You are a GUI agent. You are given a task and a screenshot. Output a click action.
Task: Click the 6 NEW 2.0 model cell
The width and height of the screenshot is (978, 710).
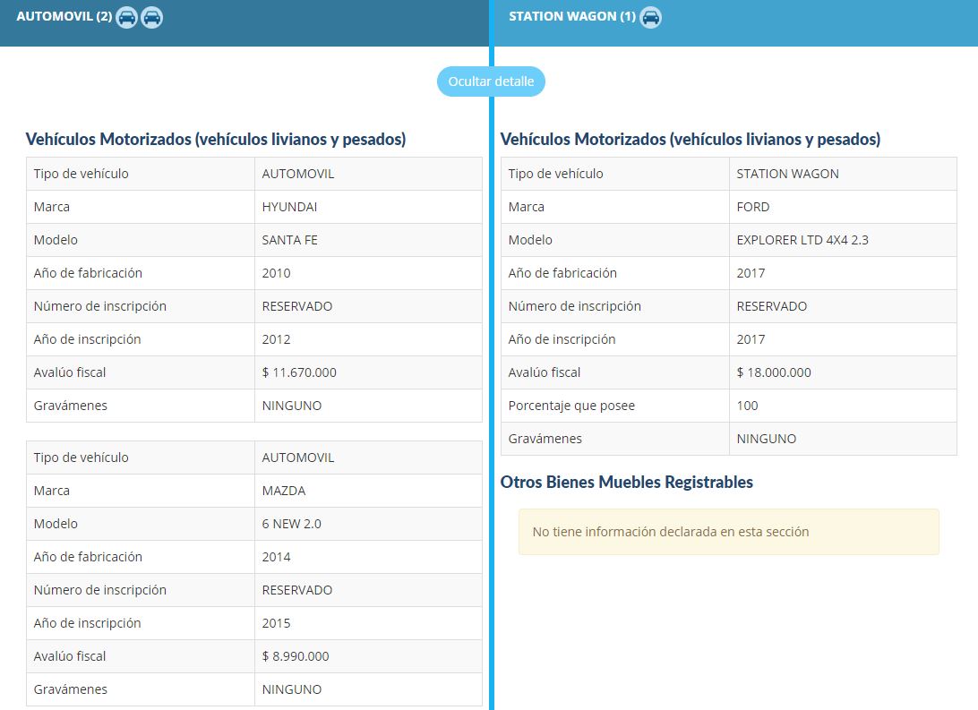click(368, 524)
